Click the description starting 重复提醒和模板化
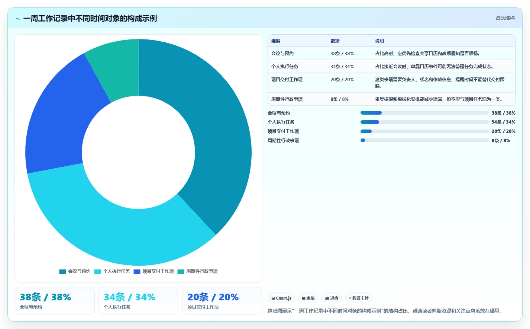The width and height of the screenshot is (530, 329). coord(439,99)
